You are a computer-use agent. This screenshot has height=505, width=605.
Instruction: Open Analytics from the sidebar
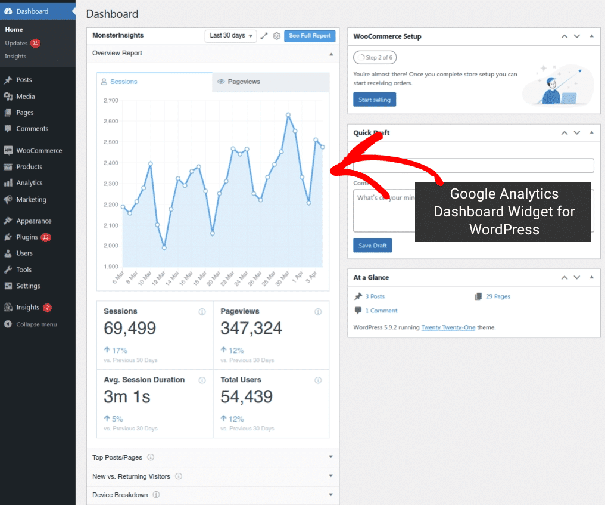tap(10, 183)
